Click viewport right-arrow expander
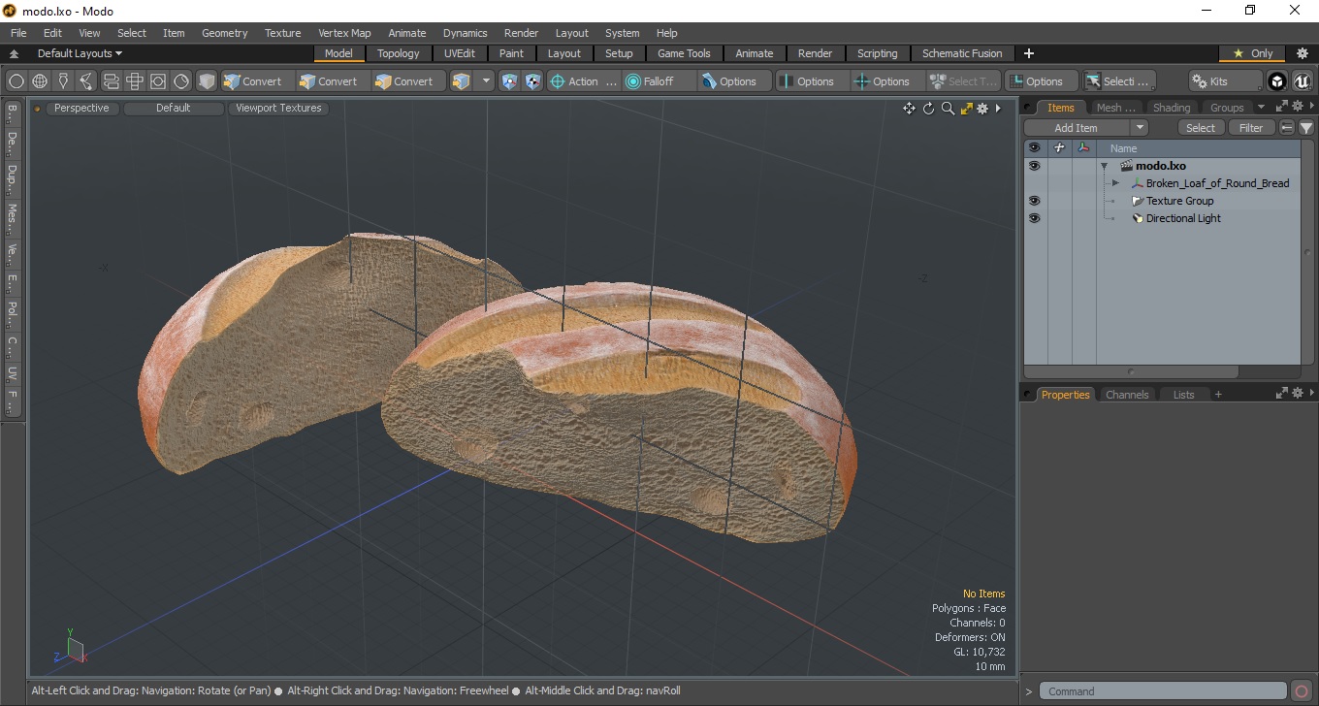 pos(998,109)
